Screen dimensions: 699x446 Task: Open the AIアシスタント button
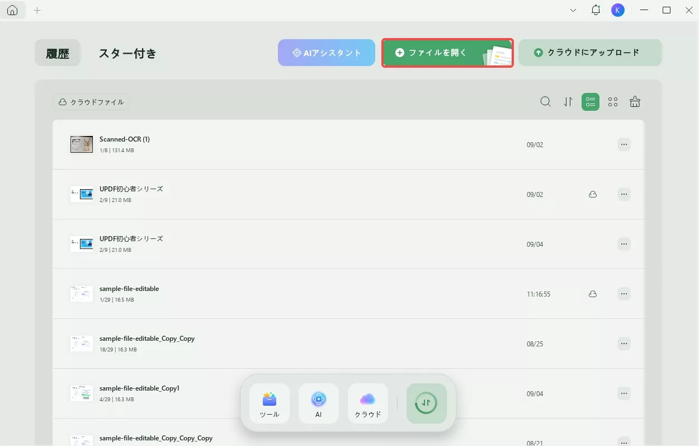pyautogui.click(x=327, y=53)
